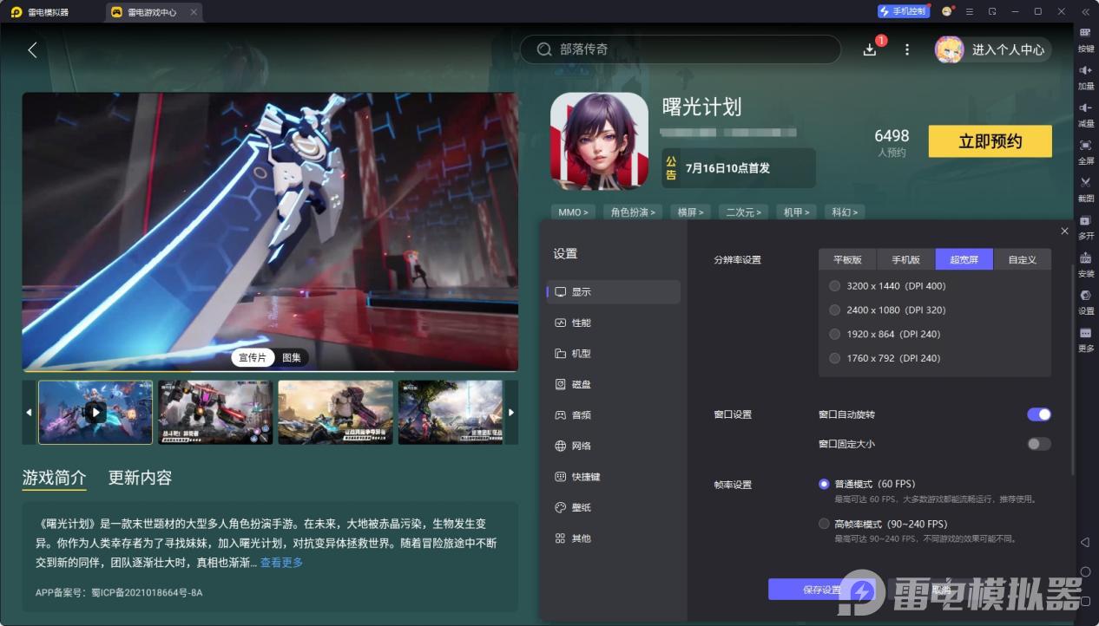Open 音频 audio settings category
The height and width of the screenshot is (626, 1099).
[613, 415]
